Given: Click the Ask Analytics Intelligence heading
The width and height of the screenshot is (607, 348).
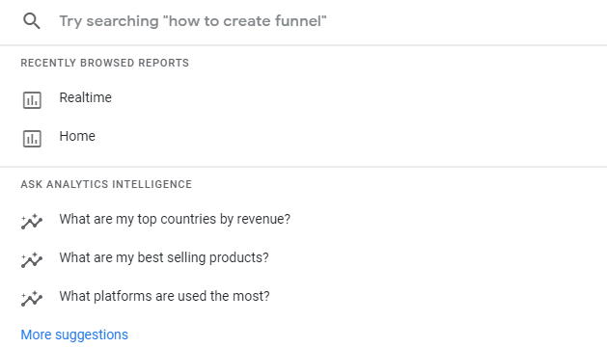Looking at the screenshot, I should [106, 184].
